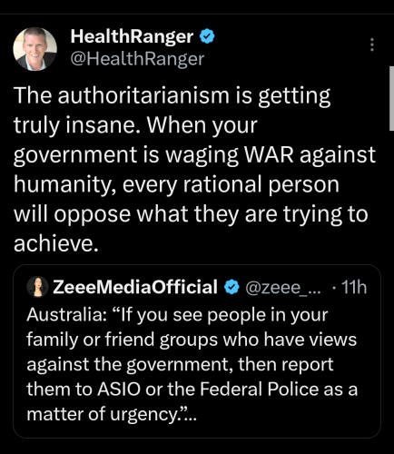Click "ASIO" in the quoted tweet
Viewport: 394px width, 454px height.
[x=119, y=389]
